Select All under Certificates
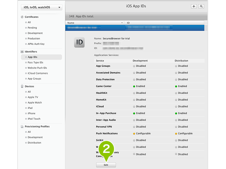The height and width of the screenshot is (169, 226). point(29,22)
